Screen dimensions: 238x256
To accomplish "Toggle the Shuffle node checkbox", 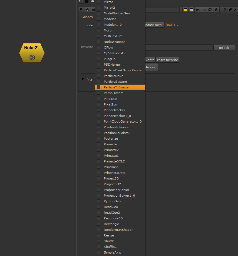I will (99, 241).
